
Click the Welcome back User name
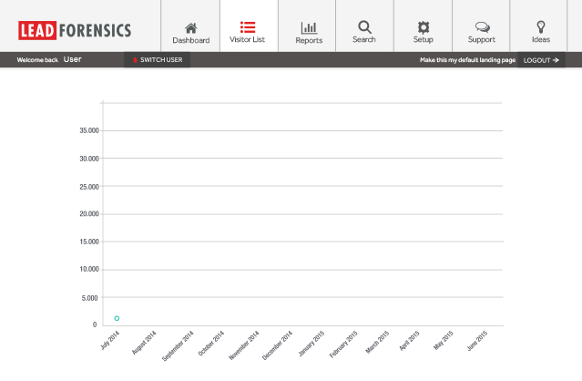73,60
